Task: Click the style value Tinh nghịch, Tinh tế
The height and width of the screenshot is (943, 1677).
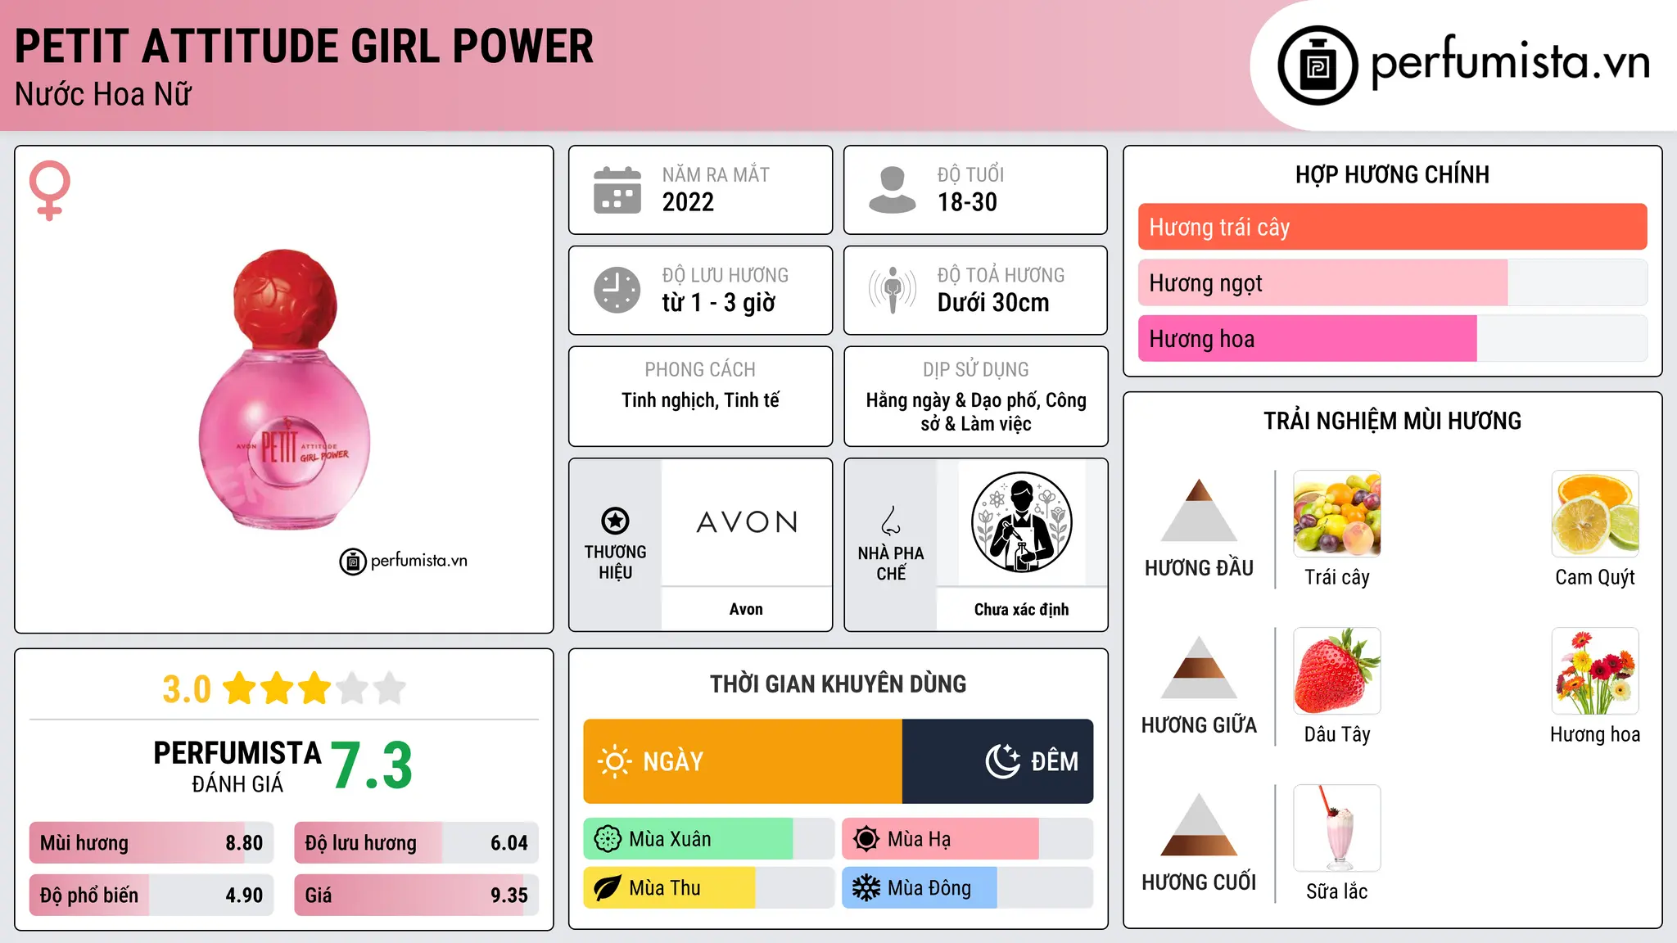Action: tap(700, 400)
